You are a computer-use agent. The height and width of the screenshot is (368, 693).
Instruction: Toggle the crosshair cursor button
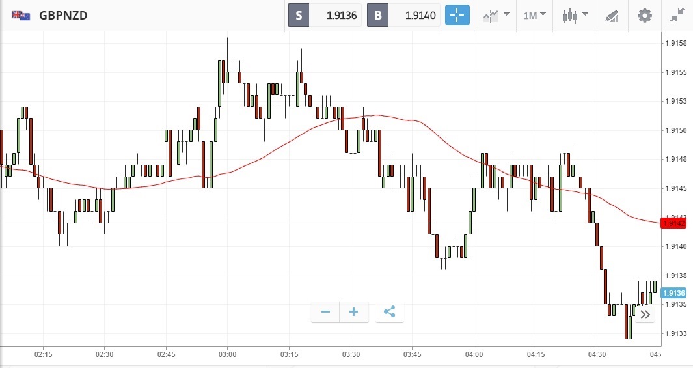(x=457, y=15)
